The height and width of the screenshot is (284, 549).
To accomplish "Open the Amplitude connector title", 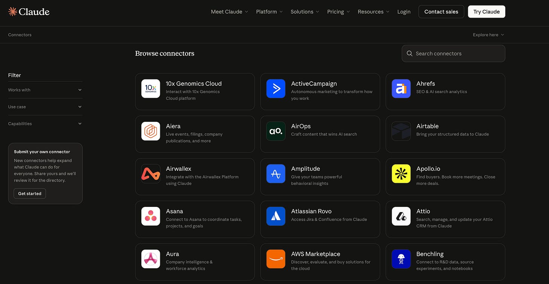I will [305, 169].
